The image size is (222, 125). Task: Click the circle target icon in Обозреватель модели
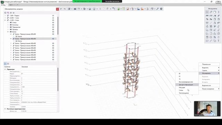pyautogui.click(x=6, y=13)
